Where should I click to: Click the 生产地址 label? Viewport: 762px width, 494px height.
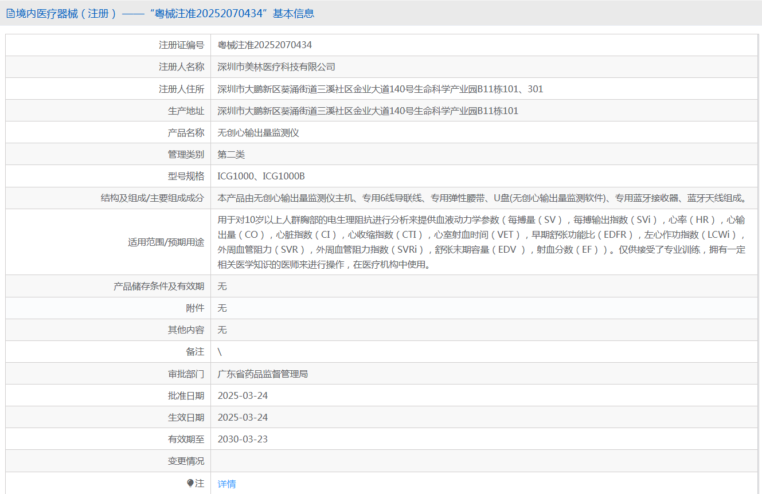tap(186, 111)
